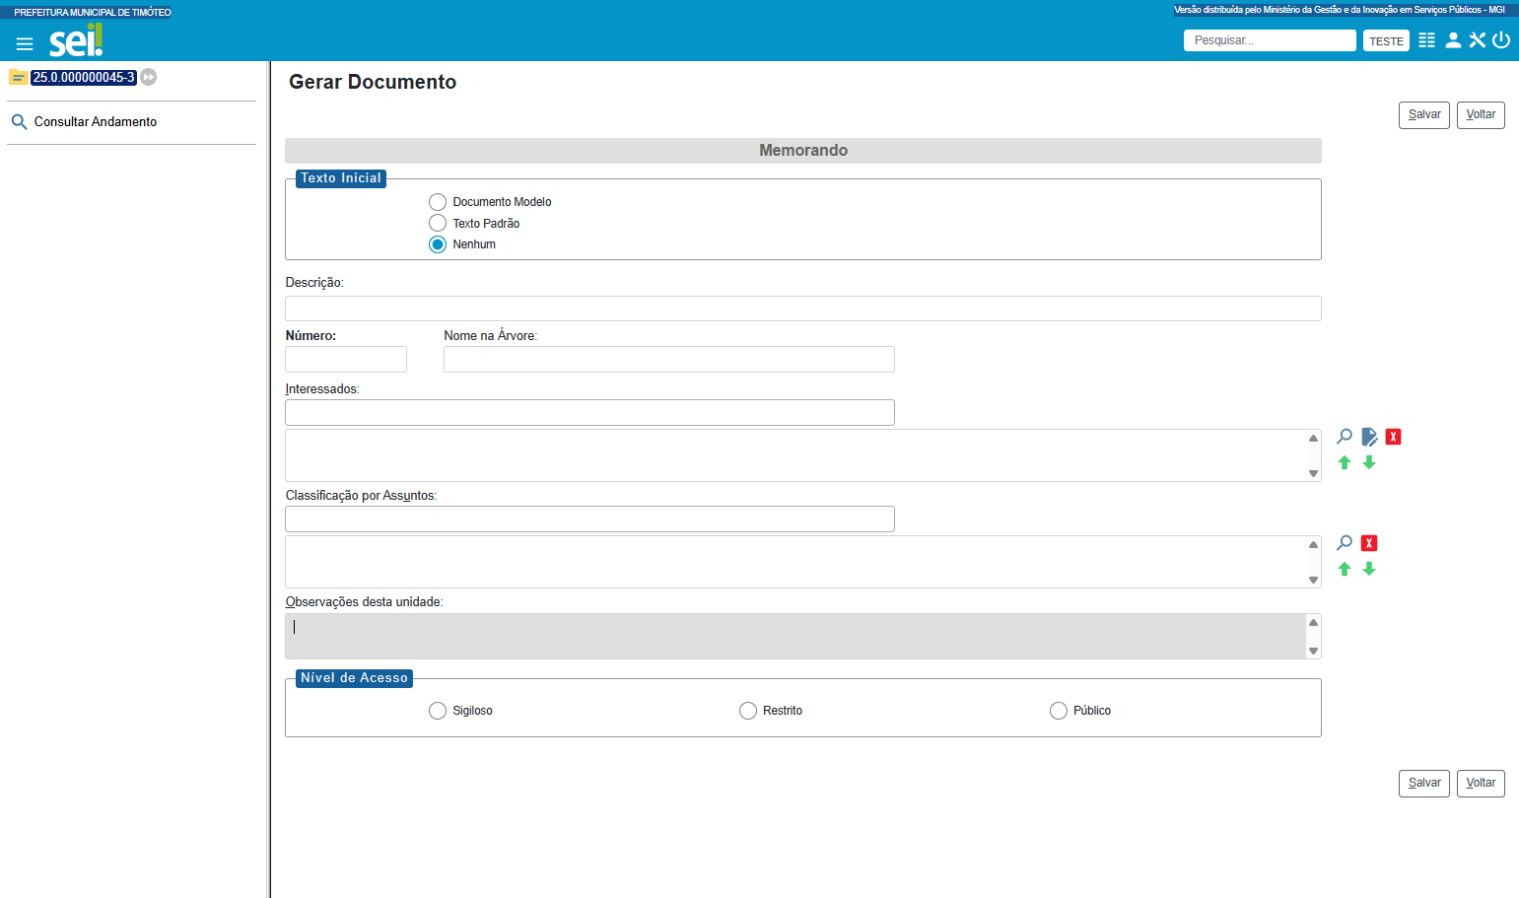Open the user profile icon
This screenshot has height=898, width=1519.
coord(1453,40)
